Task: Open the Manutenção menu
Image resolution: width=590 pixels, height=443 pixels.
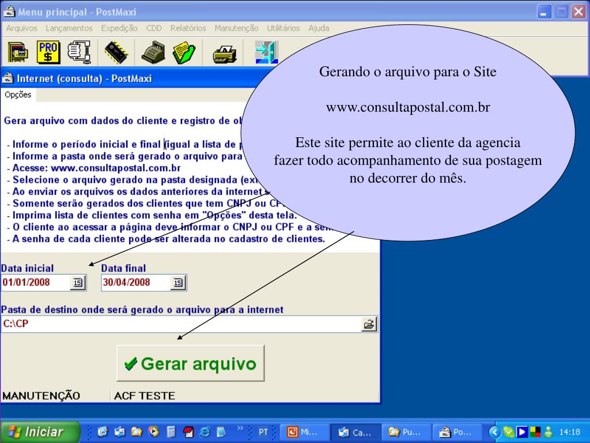Action: point(236,28)
